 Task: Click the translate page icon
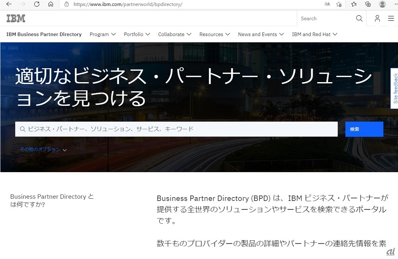[327, 4]
